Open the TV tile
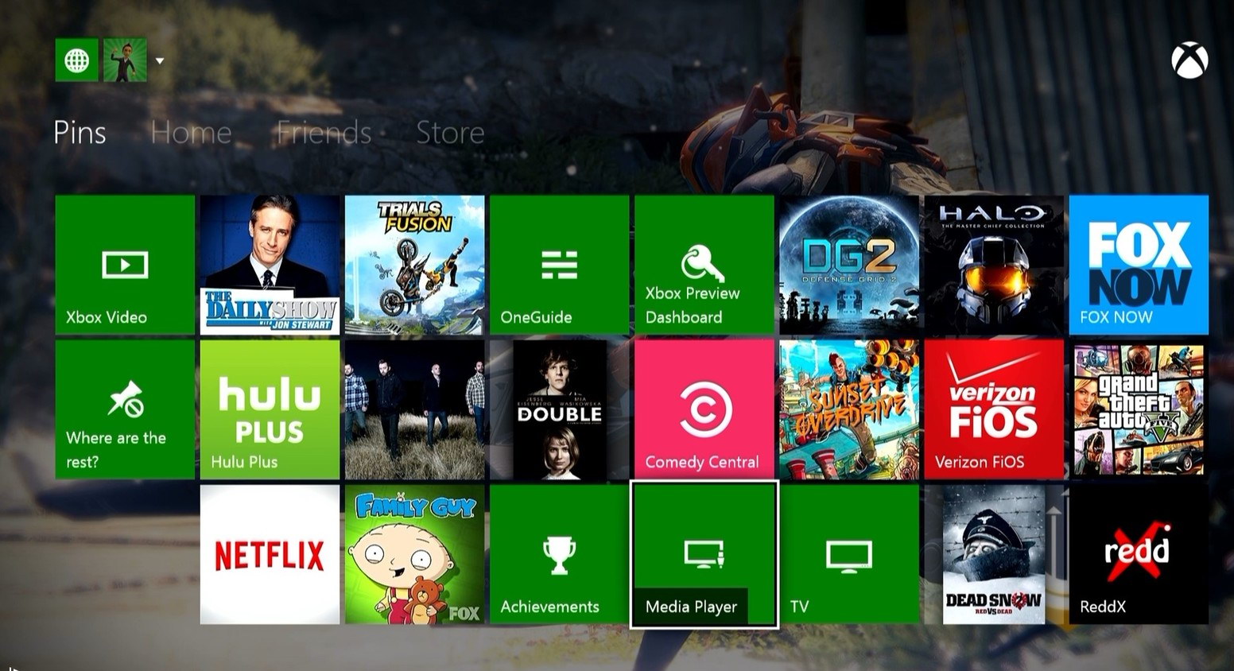This screenshot has height=671, width=1234. 848,554
